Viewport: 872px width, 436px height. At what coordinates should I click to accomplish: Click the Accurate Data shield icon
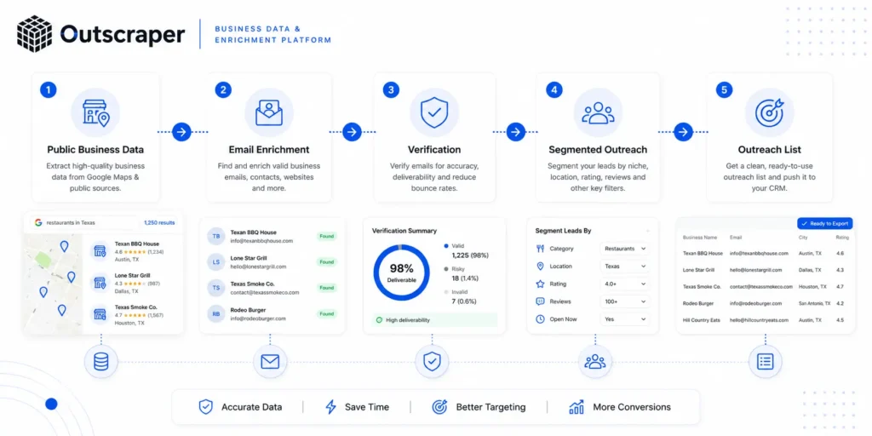point(206,407)
